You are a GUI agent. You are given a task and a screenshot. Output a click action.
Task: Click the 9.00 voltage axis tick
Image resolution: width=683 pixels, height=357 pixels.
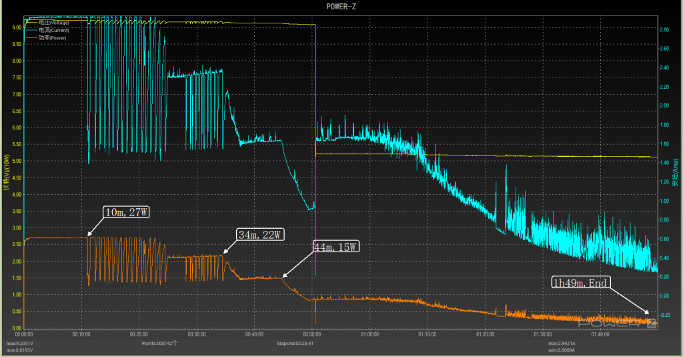pyautogui.click(x=17, y=27)
